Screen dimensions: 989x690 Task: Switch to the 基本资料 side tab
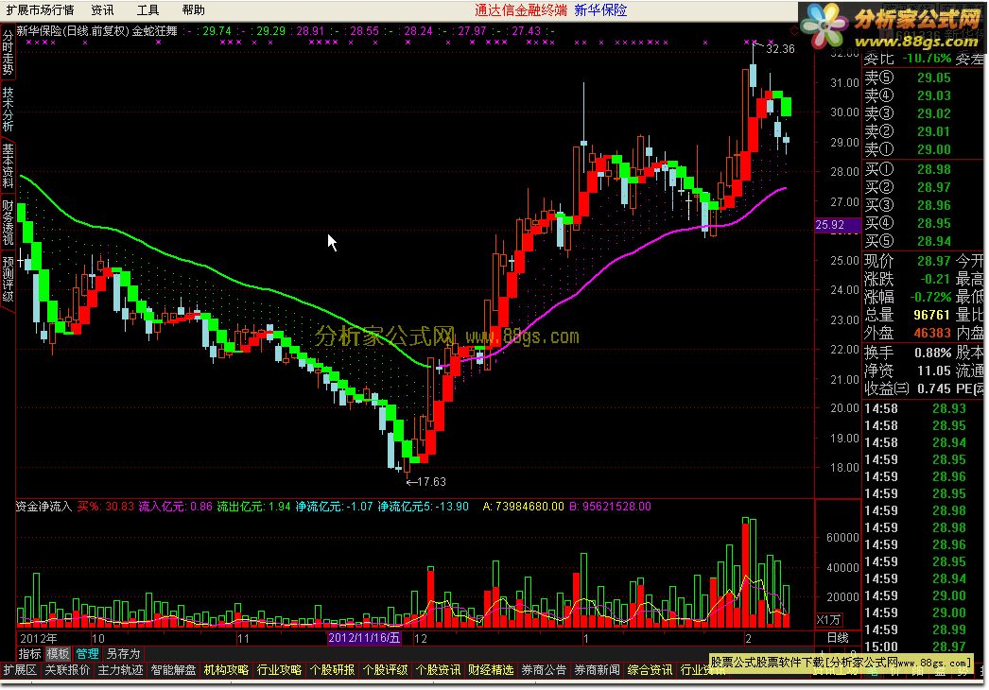pyautogui.click(x=8, y=165)
